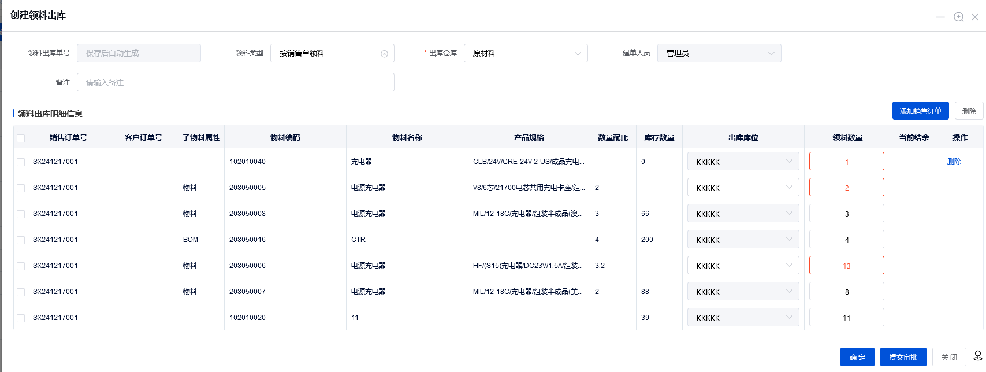Click the 备注 input field
This screenshot has width=986, height=372.
[235, 83]
